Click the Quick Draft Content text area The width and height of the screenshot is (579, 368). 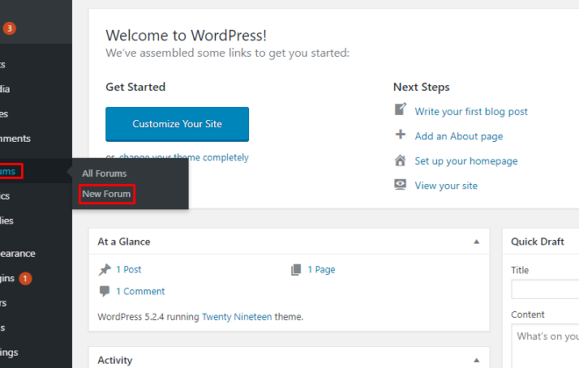click(x=545, y=346)
